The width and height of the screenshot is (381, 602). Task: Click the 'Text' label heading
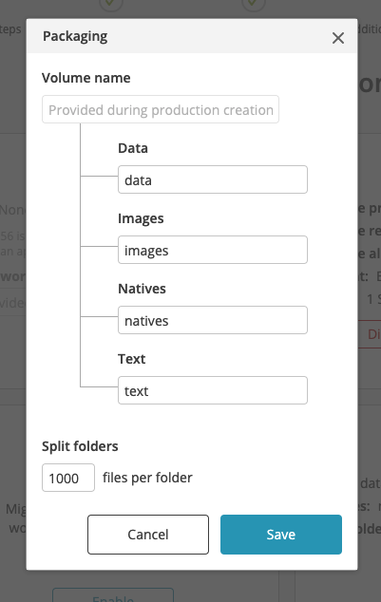tap(131, 359)
